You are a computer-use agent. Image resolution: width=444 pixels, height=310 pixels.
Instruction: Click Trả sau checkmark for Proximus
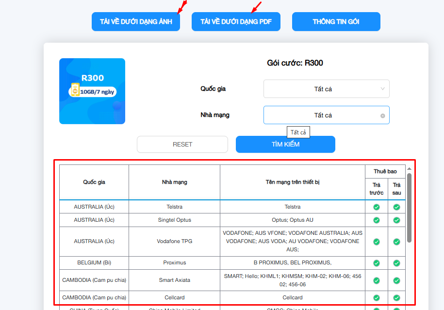tap(396, 263)
